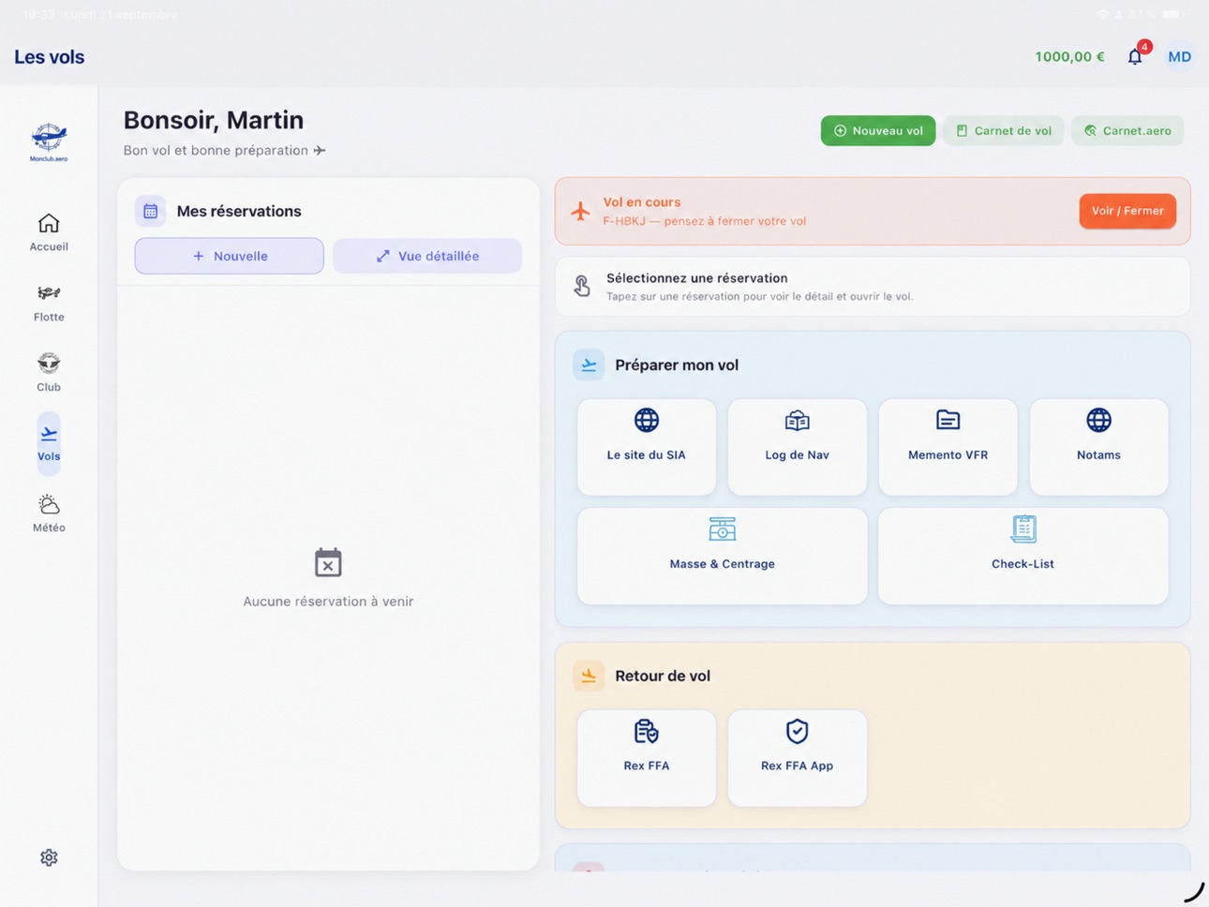
Task: Click the Vol en cours plane icon
Action: [x=581, y=211]
